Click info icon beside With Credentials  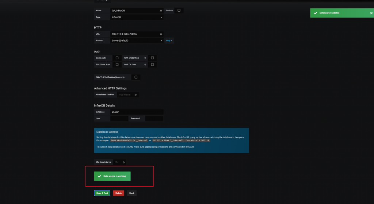pos(145,58)
